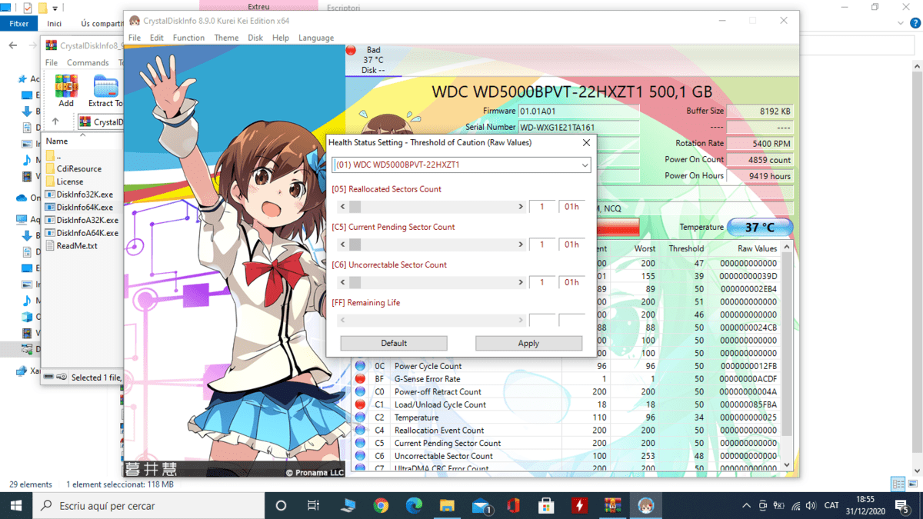923x519 pixels.
Task: Click the WinRAR Add archive icon
Action: (66, 91)
